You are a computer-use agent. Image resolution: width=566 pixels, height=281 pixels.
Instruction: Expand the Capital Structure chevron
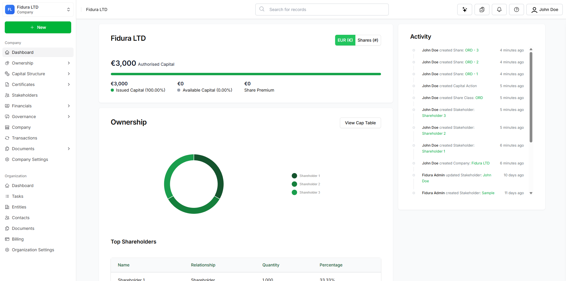(69, 74)
